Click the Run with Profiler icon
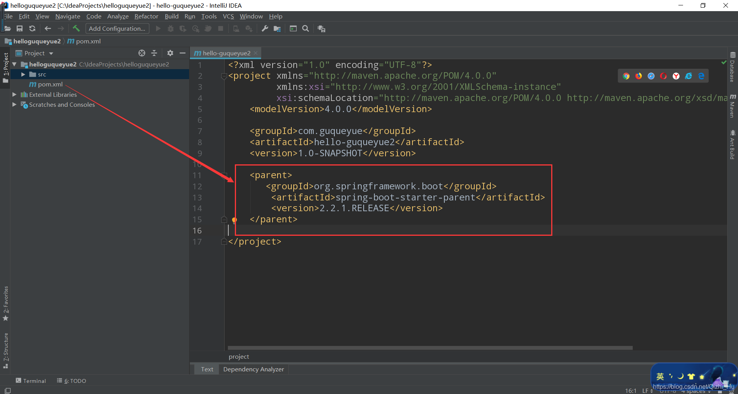Screen dimensions: 738x394 [x=196, y=28]
